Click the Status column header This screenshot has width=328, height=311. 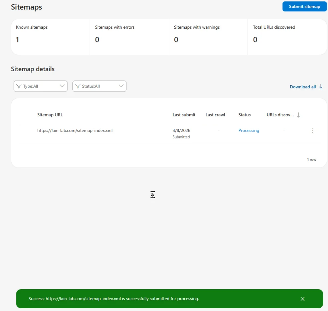244,115
